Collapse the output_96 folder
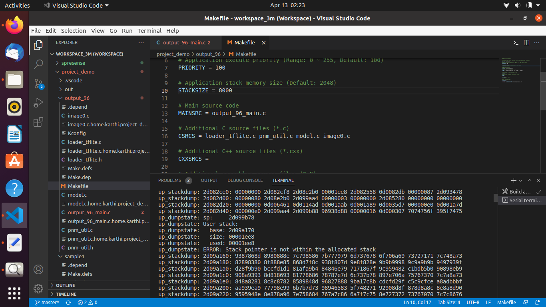Image resolution: width=546 pixels, height=307 pixels. (x=77, y=98)
